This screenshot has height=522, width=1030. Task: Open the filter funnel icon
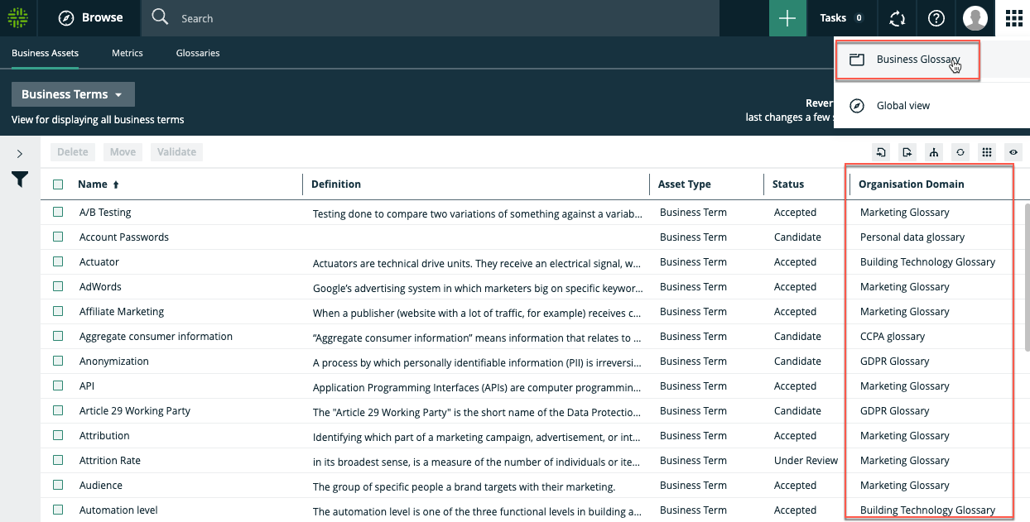click(20, 180)
